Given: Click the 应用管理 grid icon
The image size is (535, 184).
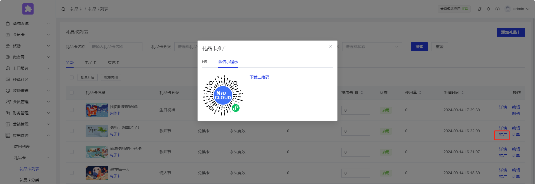Looking at the screenshot, I should (8, 135).
